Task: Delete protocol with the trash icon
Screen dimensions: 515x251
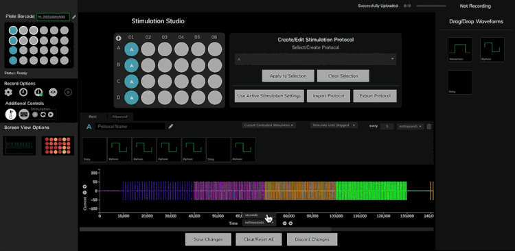Action: click(429, 126)
